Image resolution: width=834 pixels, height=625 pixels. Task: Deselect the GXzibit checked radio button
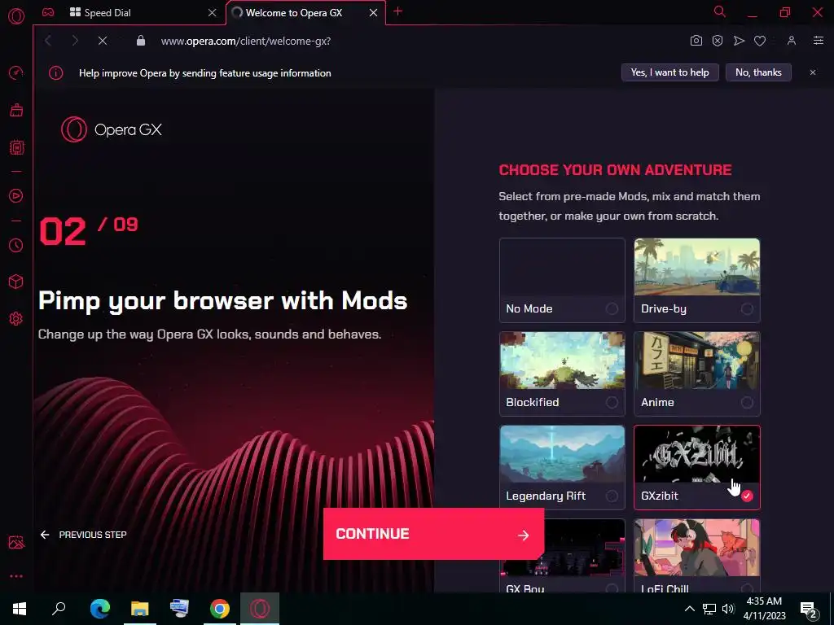pos(747,496)
